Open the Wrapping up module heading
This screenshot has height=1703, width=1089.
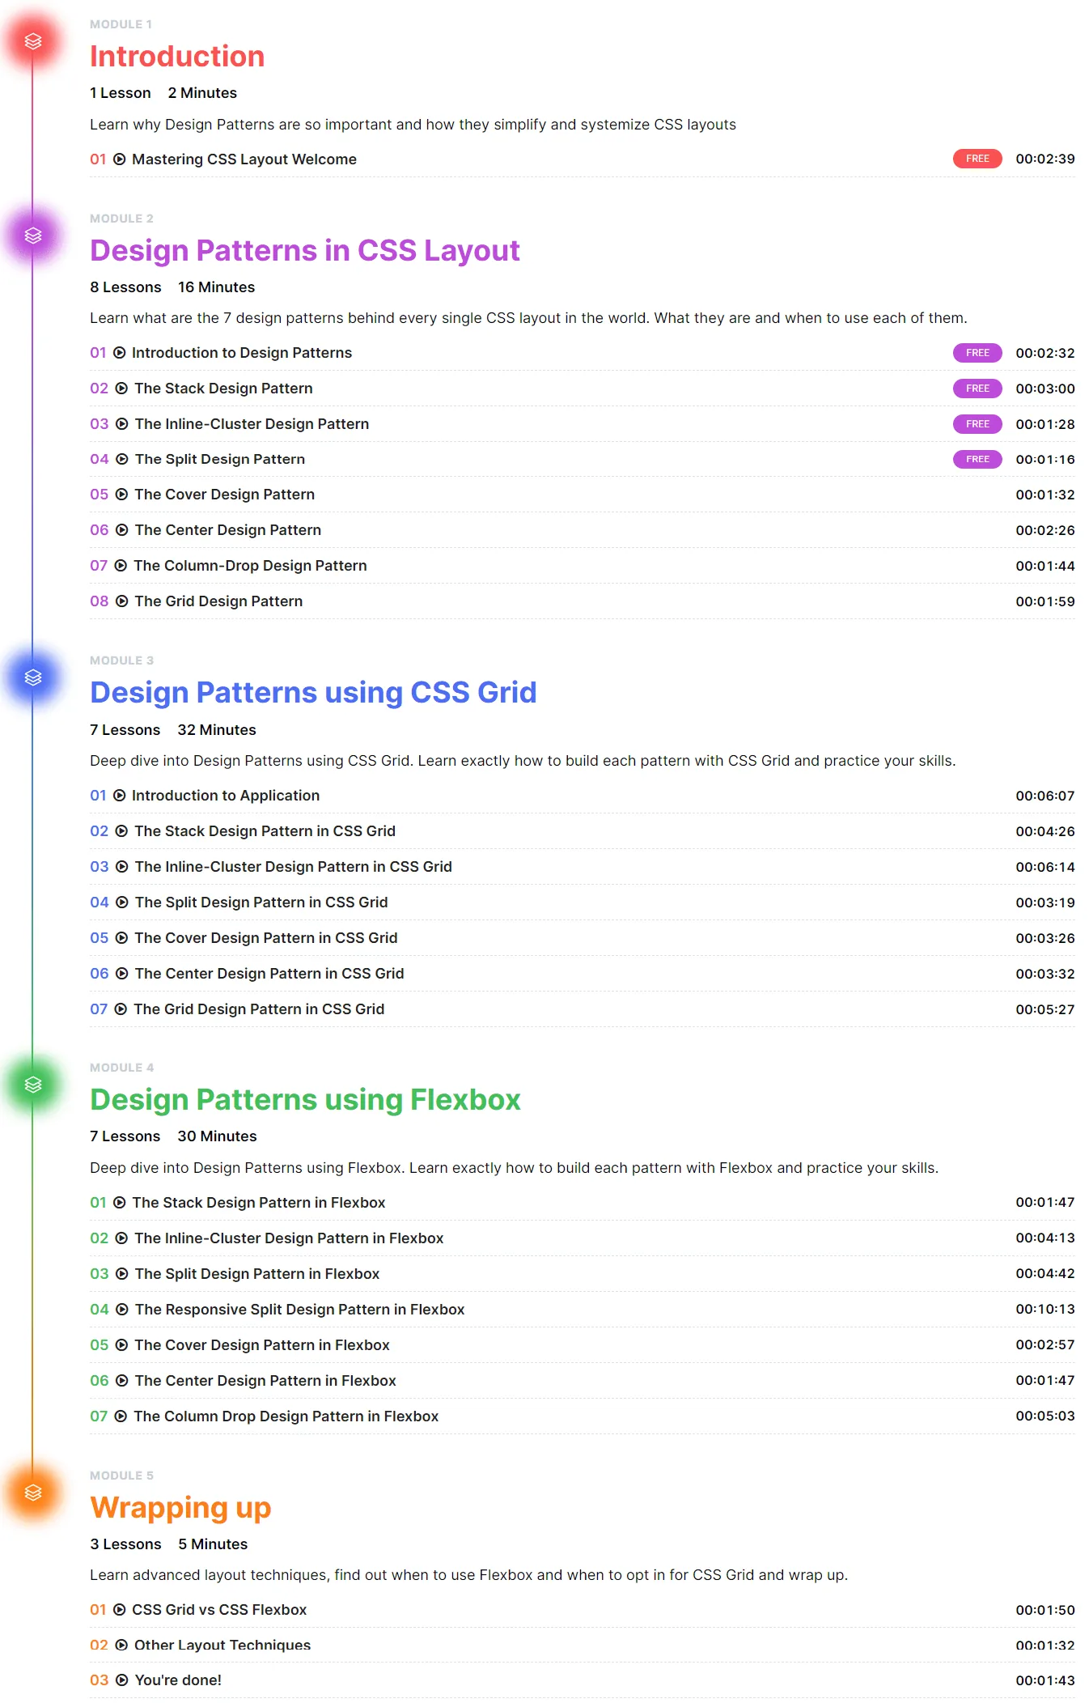180,1508
